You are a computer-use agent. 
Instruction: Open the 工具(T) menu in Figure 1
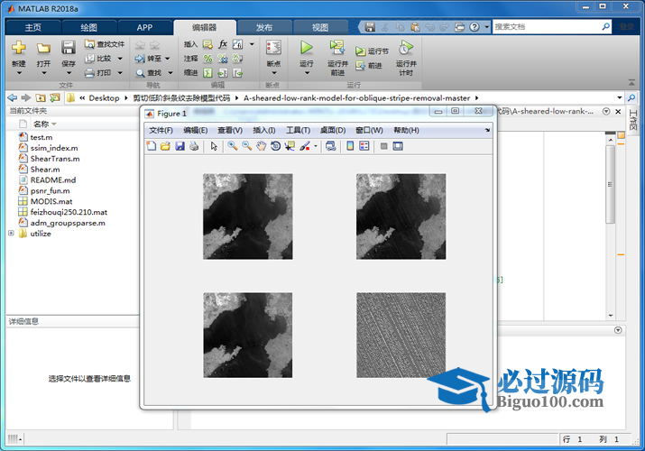coord(298,131)
